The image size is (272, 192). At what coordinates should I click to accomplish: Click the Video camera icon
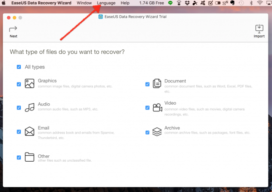coord(157,107)
